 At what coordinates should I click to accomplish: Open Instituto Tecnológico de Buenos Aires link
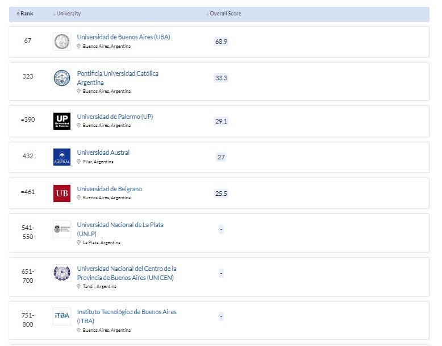(x=127, y=316)
